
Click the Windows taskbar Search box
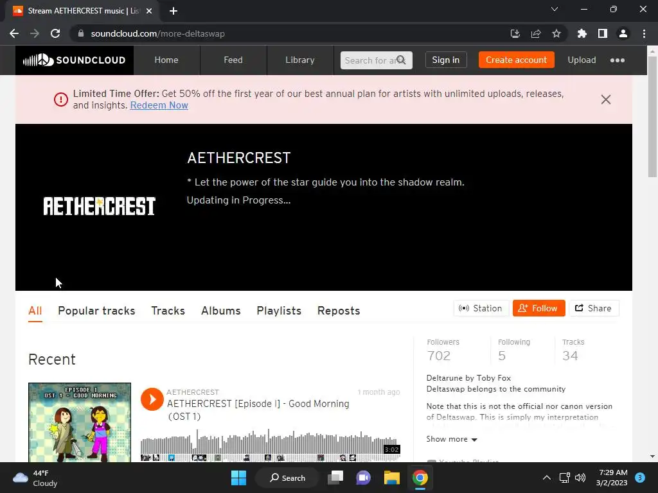[287, 478]
